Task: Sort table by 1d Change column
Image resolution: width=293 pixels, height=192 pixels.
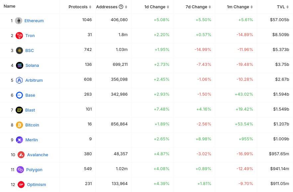Action: [157, 7]
